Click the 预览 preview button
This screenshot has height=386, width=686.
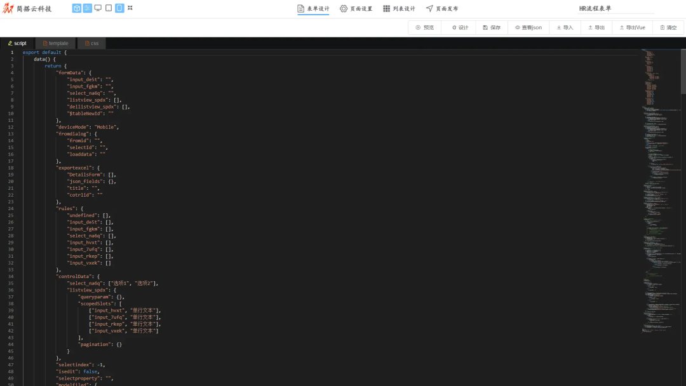pyautogui.click(x=424, y=27)
